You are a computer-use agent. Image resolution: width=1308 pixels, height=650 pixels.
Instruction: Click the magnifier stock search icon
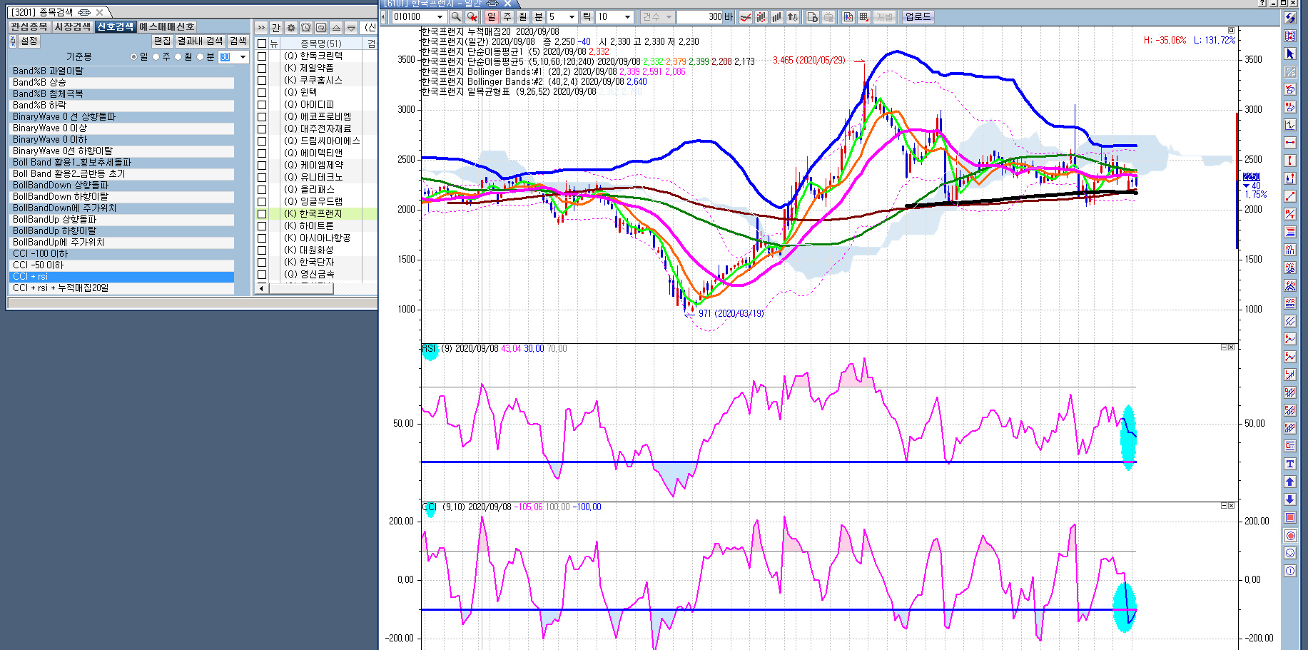[x=456, y=16]
